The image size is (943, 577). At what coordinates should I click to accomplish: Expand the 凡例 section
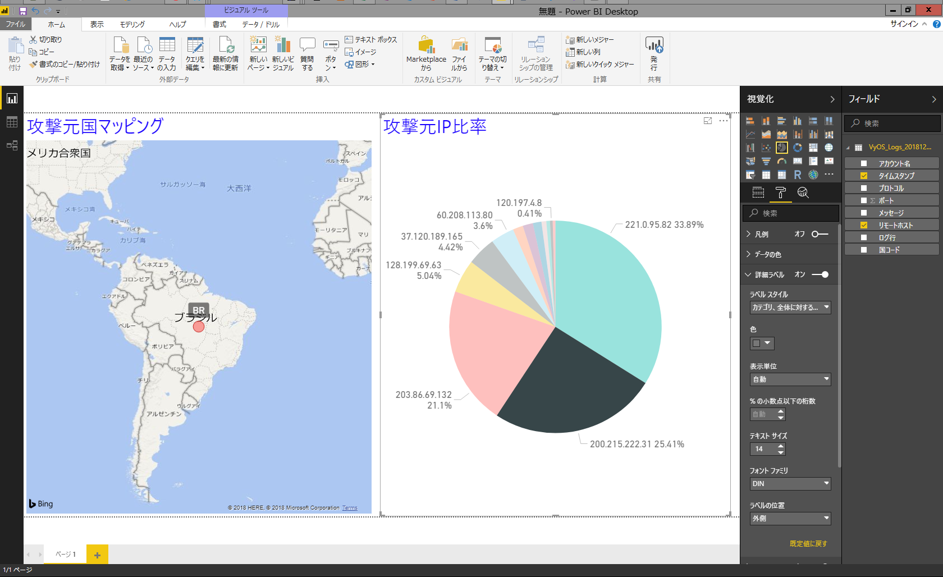(x=748, y=234)
